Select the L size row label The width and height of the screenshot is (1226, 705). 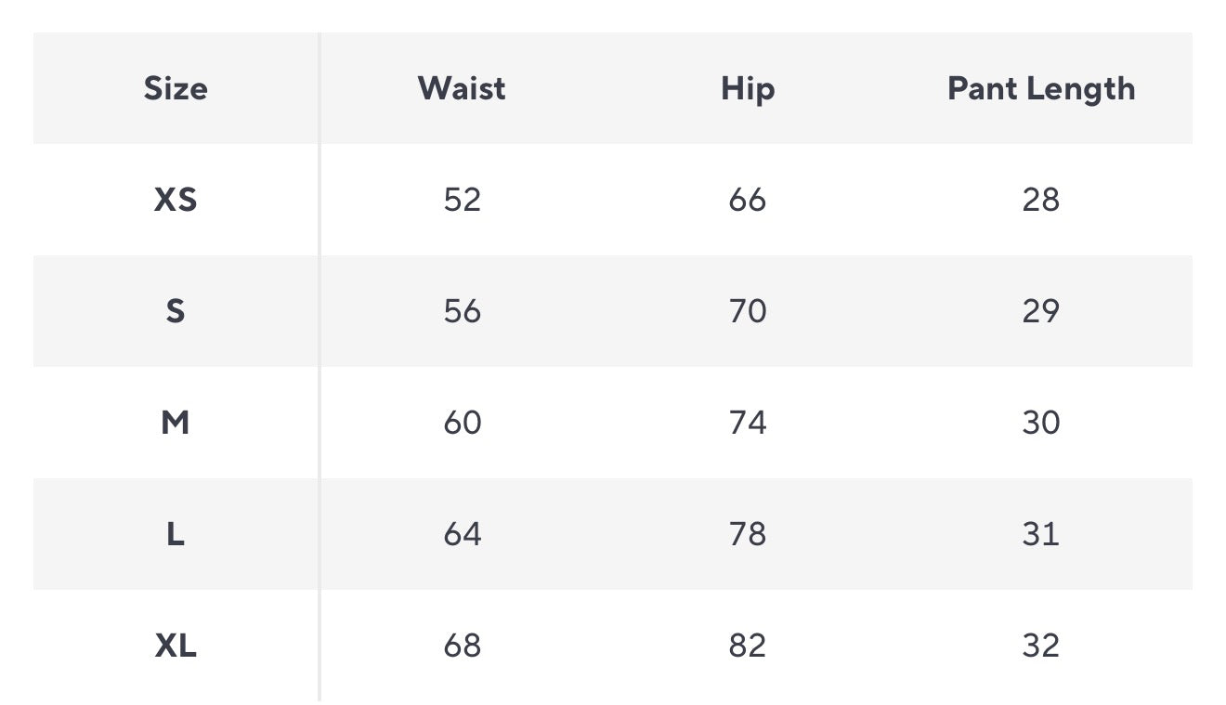176,534
